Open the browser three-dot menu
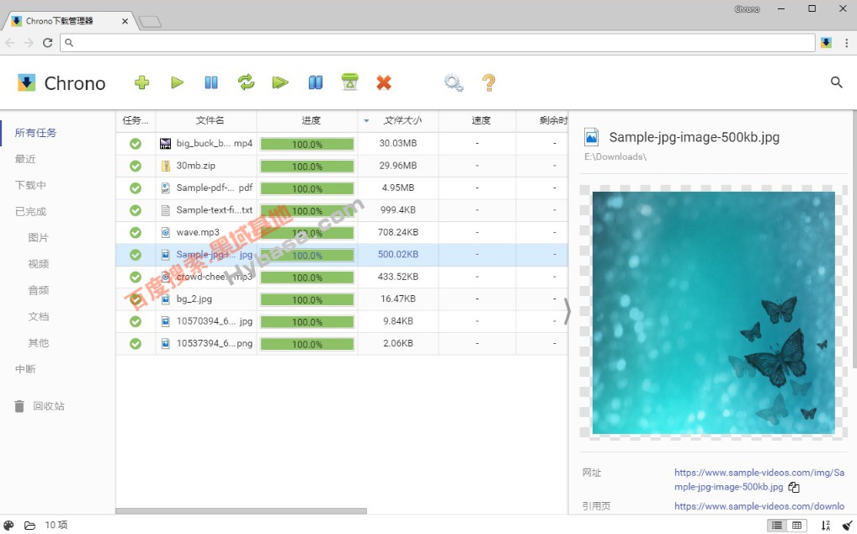 point(846,43)
